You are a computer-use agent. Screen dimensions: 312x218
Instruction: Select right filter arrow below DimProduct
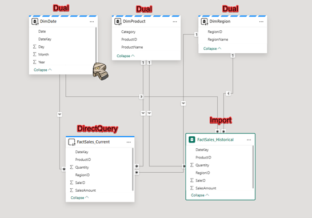149,113
